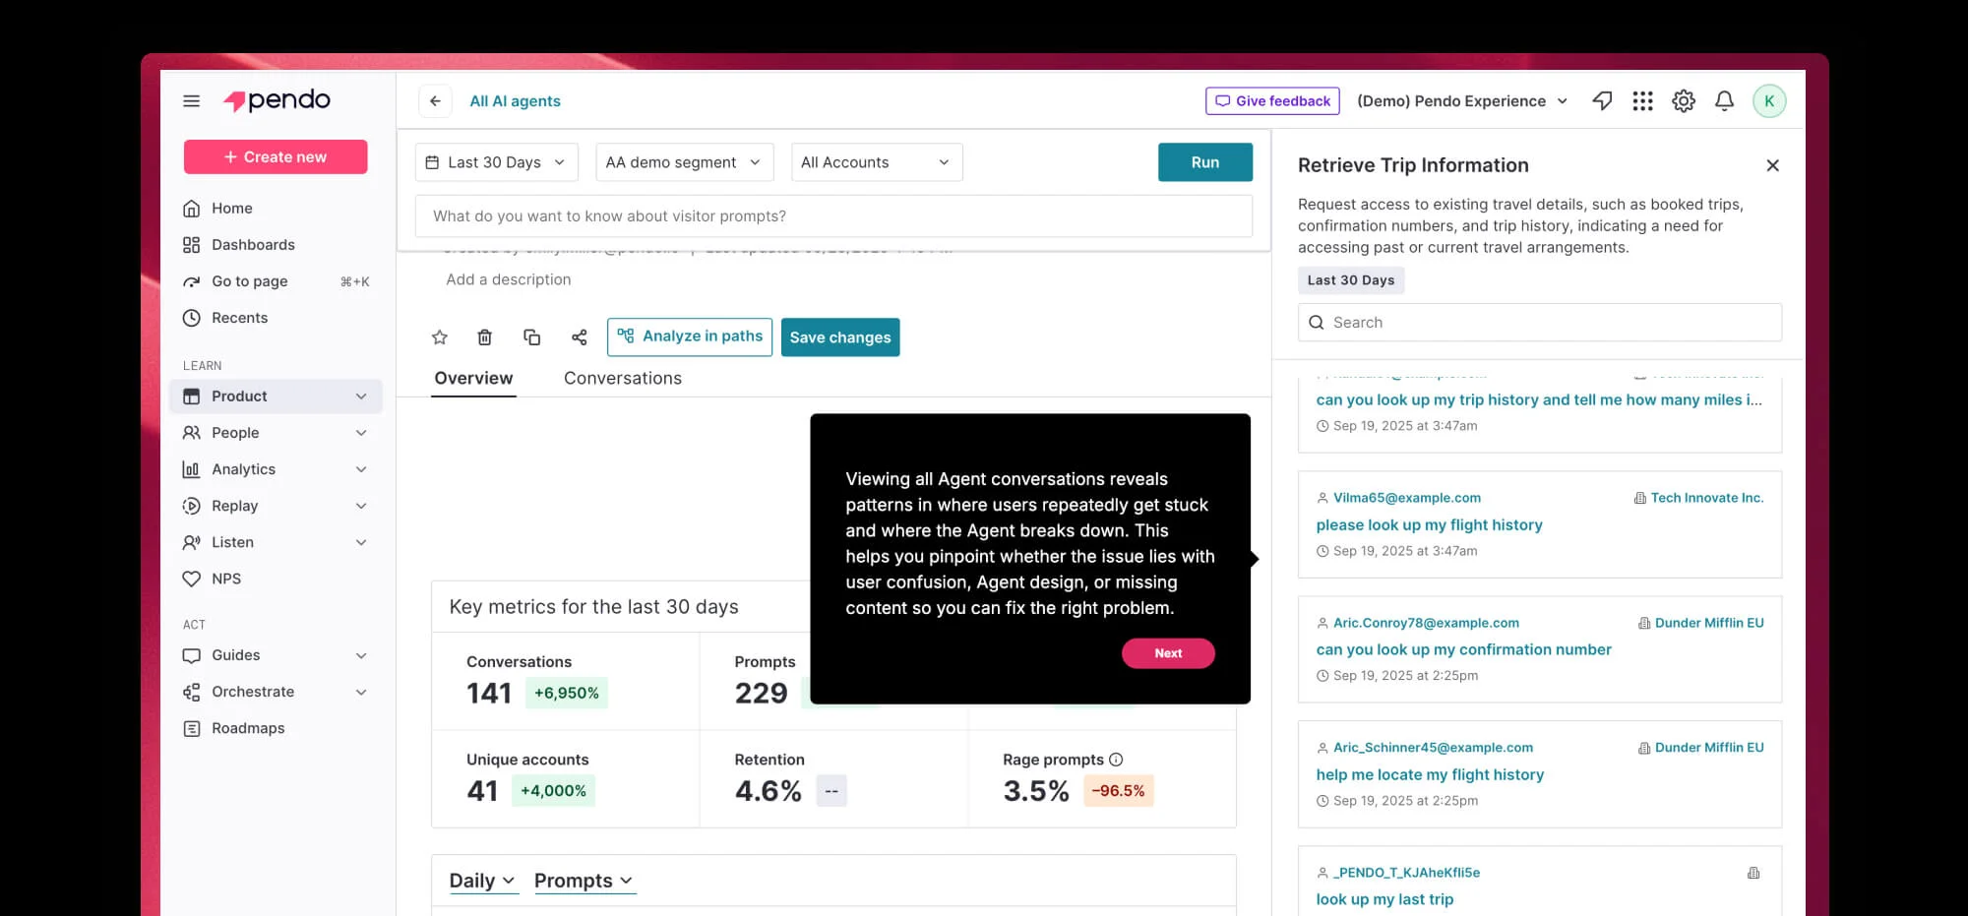This screenshot has width=1968, height=916.
Task: Open the settings gear icon
Action: [1684, 101]
